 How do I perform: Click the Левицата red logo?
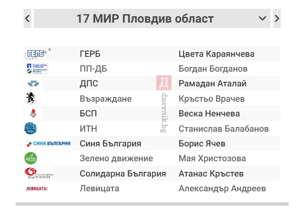tap(37, 189)
